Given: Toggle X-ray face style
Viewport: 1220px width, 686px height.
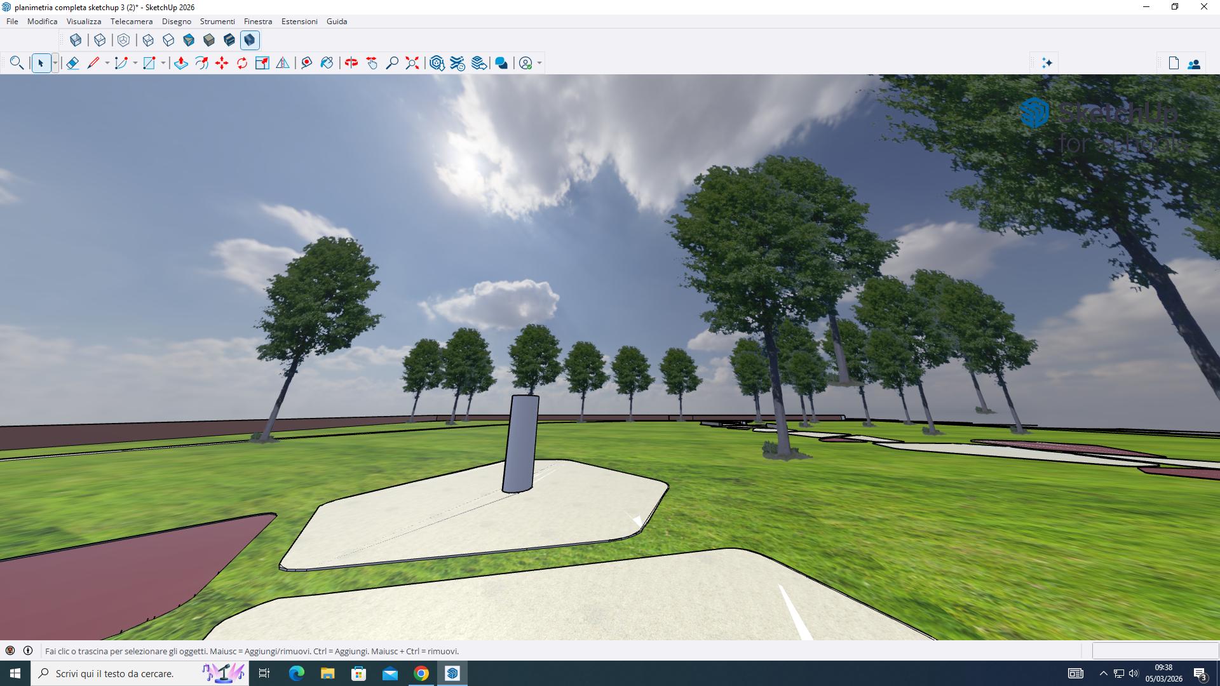Looking at the screenshot, I should pyautogui.click(x=76, y=40).
